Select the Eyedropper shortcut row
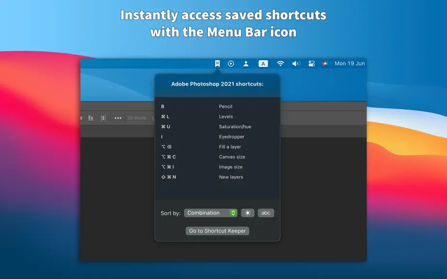 (x=217, y=137)
